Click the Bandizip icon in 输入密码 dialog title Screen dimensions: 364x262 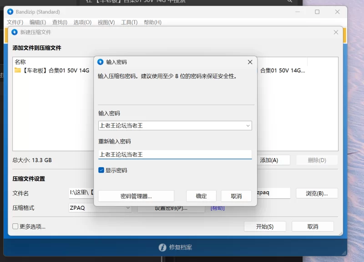[100, 62]
